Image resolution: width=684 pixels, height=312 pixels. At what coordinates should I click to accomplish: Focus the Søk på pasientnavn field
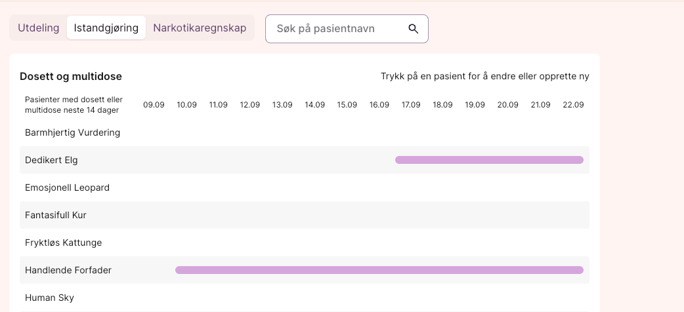point(338,29)
